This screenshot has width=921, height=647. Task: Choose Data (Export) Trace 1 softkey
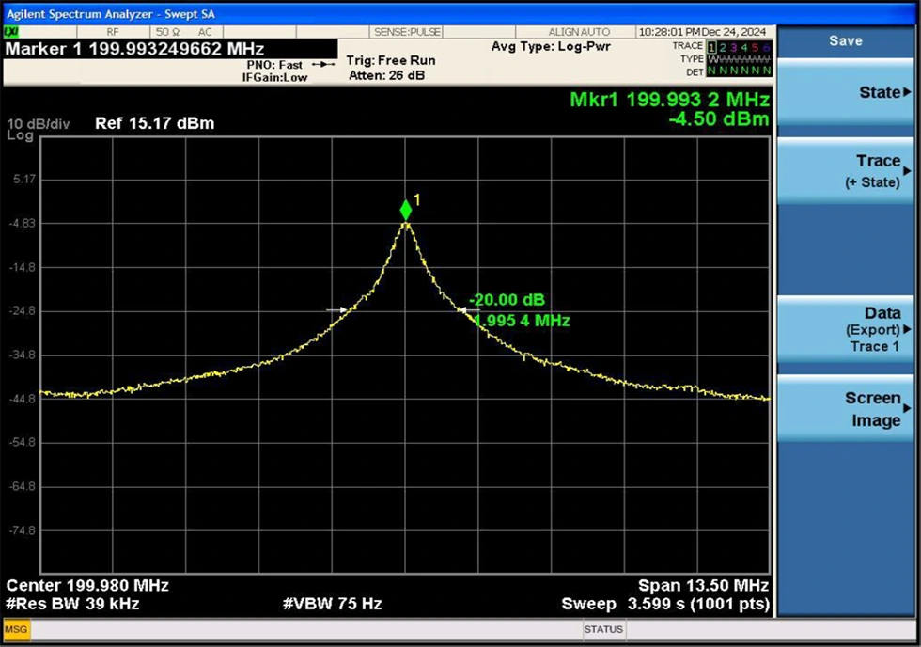click(846, 330)
